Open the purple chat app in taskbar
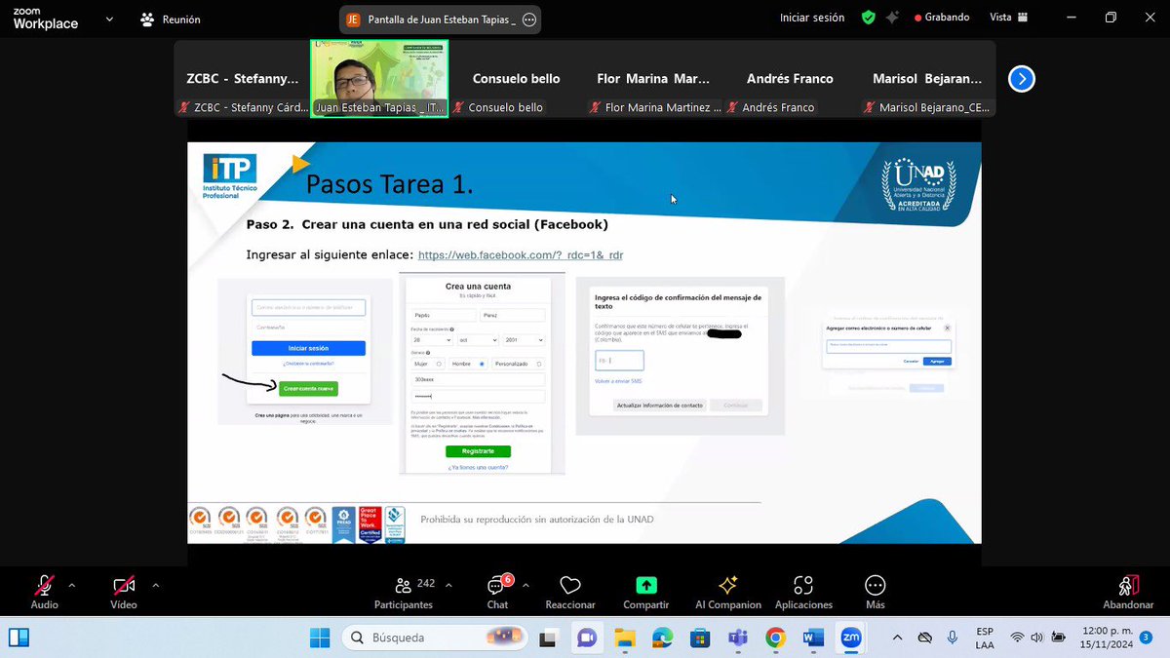The width and height of the screenshot is (1170, 658). 586,638
